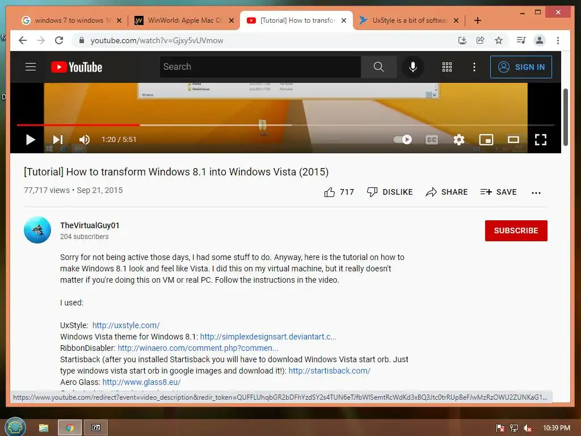The image size is (581, 436).
Task: Open the YouTube guide hamburger menu
Action: pyautogui.click(x=31, y=67)
